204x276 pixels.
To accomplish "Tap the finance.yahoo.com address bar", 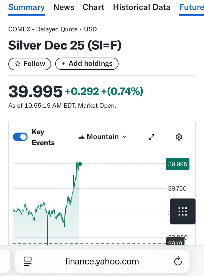I will pyautogui.click(x=102, y=261).
